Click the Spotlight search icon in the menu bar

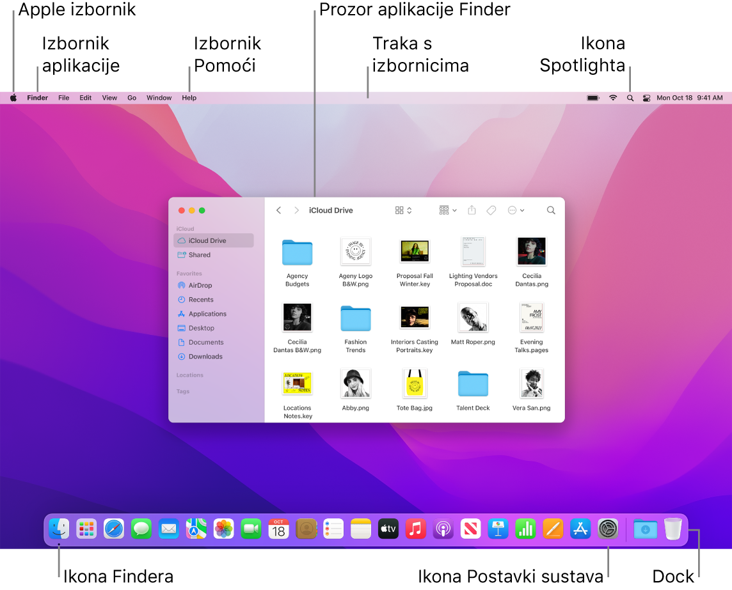pos(630,98)
